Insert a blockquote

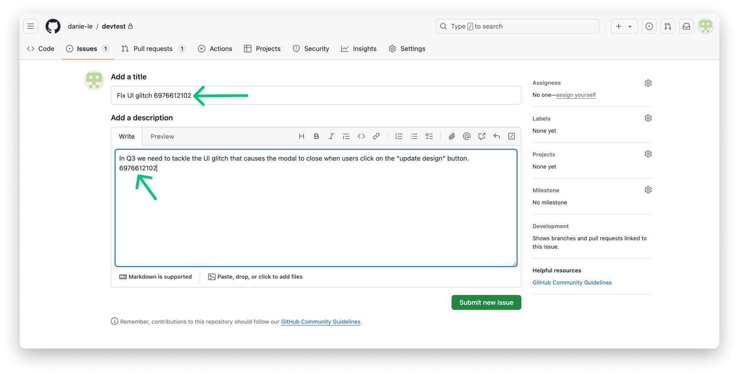(346, 136)
